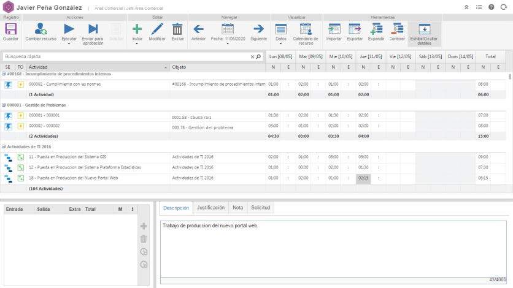This screenshot has height=288, width=513.
Task: Click the Guardar save icon
Action: tap(10, 29)
